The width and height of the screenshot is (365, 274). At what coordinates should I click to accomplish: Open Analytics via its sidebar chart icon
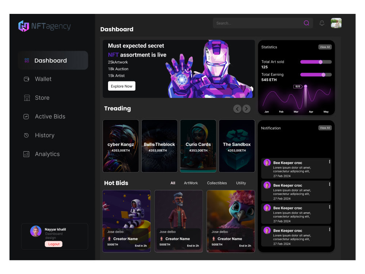click(x=26, y=154)
